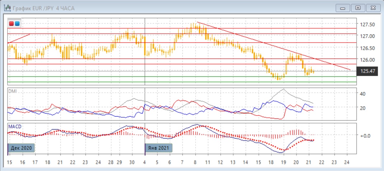Screen dimensions: 384x171
Task: Select the short ascending red trendline
Action: [x=19, y=38]
